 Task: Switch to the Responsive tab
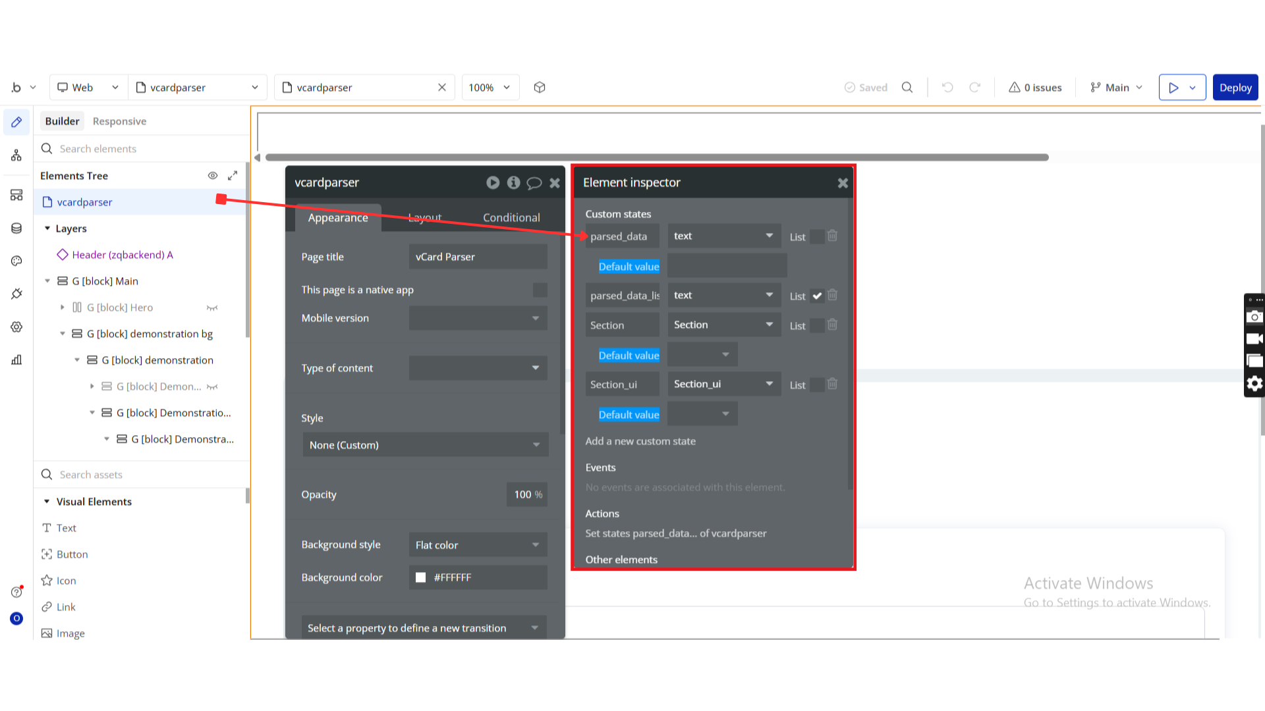(x=119, y=121)
